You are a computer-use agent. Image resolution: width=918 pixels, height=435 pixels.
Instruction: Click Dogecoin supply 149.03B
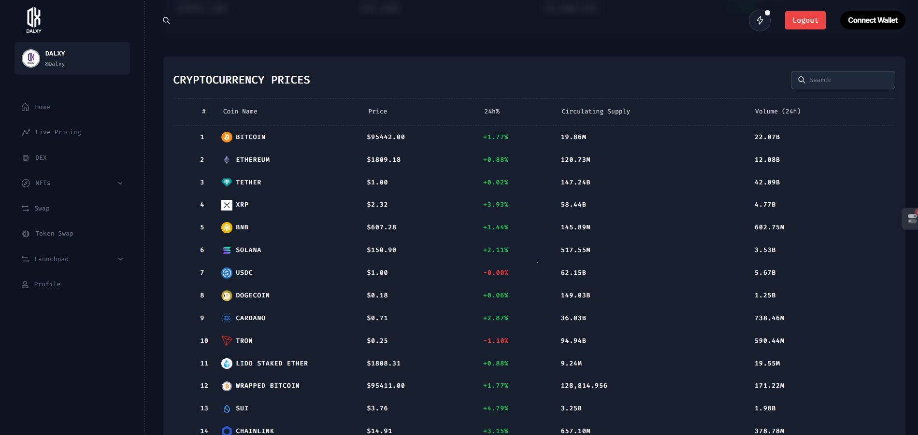575,295
